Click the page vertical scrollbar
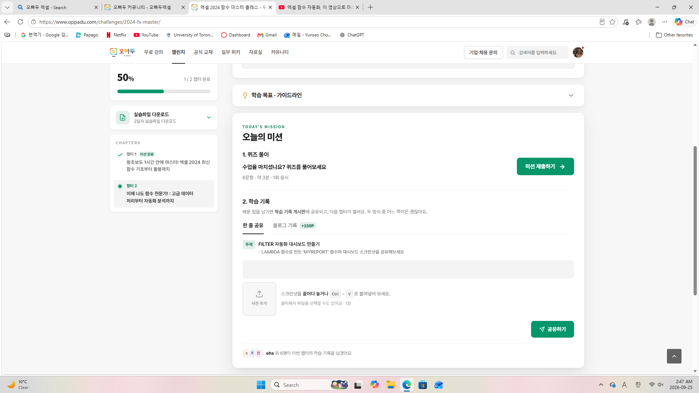Screen dimensions: 699x393 point(695,221)
